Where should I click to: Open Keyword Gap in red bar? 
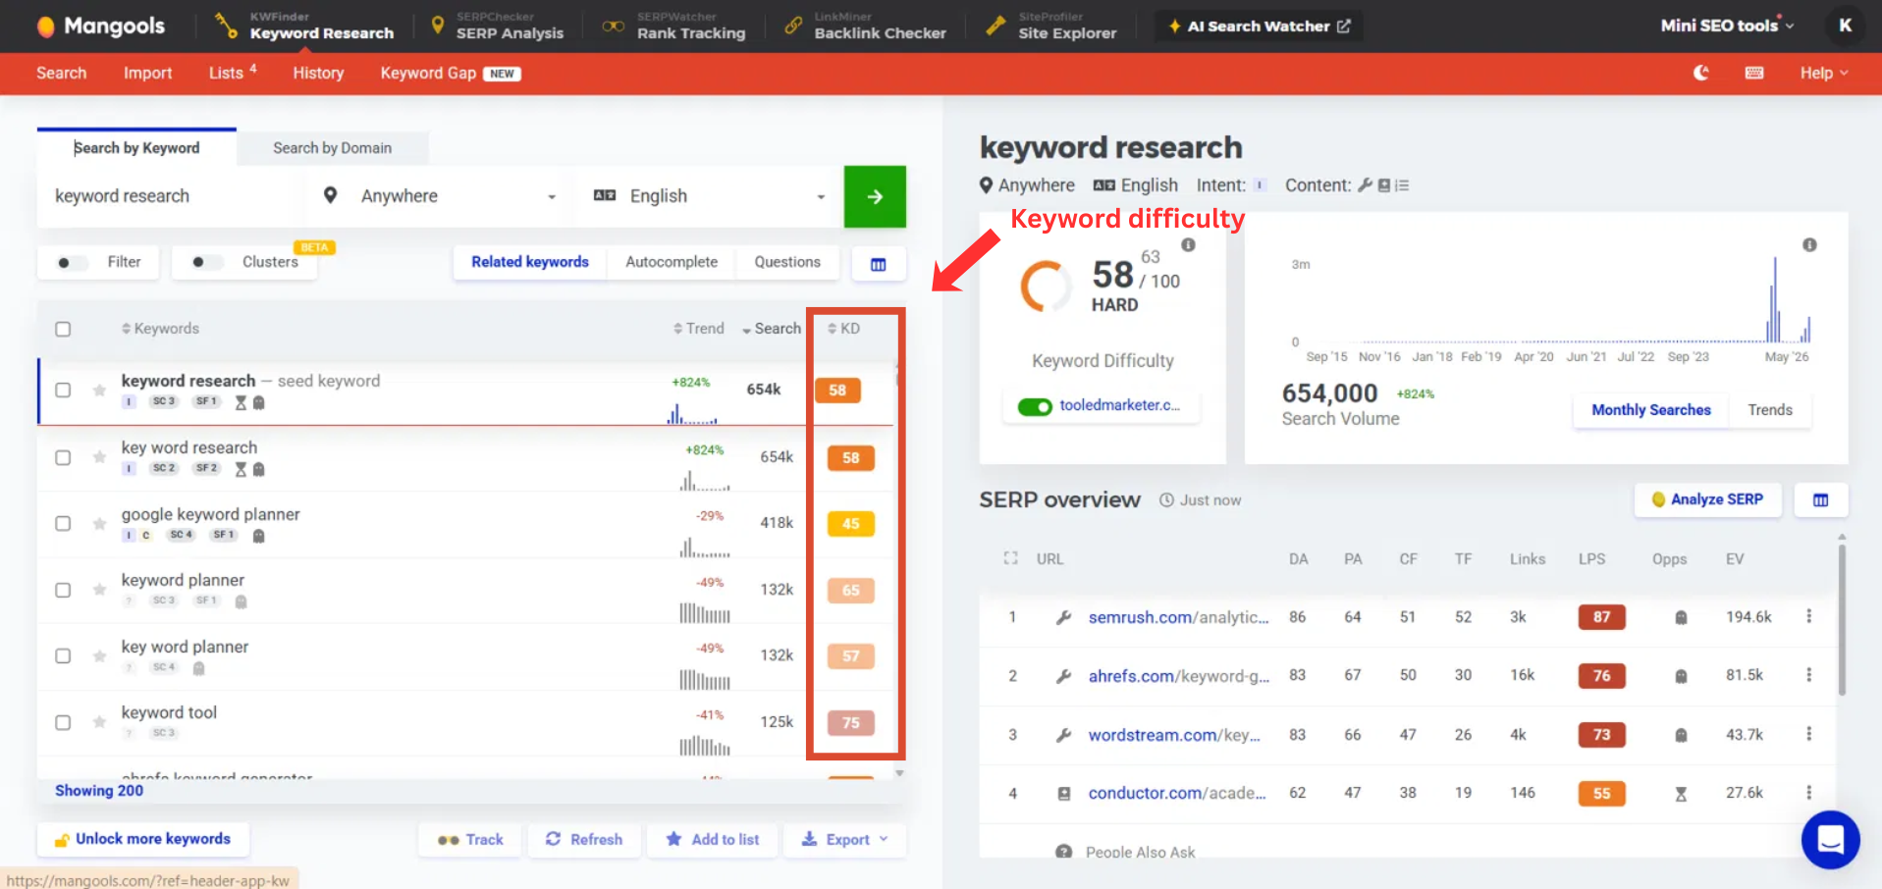click(x=451, y=73)
